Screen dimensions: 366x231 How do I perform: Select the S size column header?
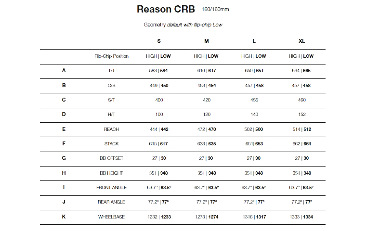[x=159, y=41]
